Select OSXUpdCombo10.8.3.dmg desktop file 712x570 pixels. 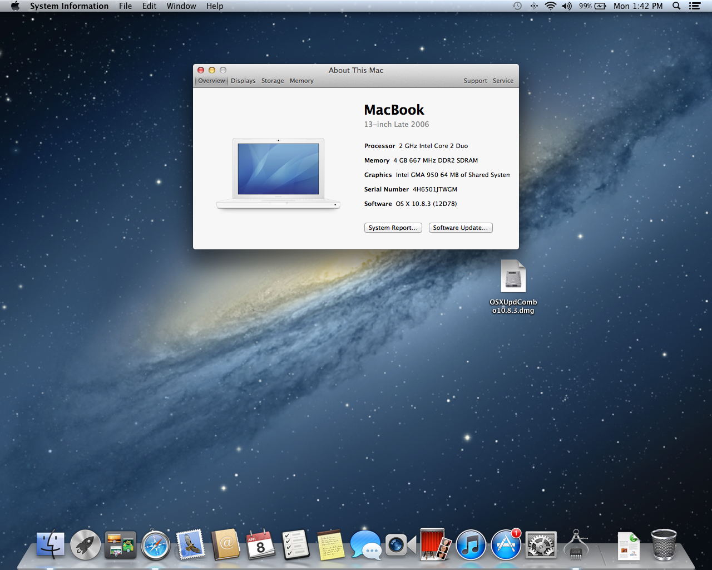pyautogui.click(x=513, y=287)
